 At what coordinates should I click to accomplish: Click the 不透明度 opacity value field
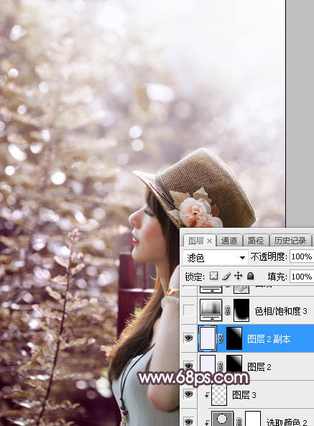coord(302,256)
